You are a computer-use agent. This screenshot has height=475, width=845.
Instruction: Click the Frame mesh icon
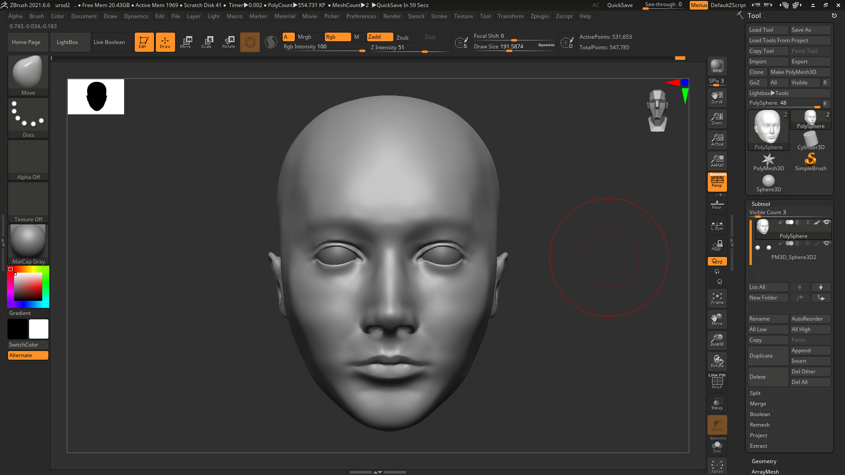click(717, 298)
